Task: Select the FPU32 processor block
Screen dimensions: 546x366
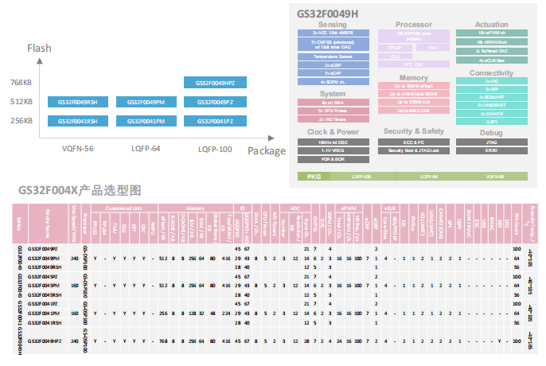Action: click(395, 48)
